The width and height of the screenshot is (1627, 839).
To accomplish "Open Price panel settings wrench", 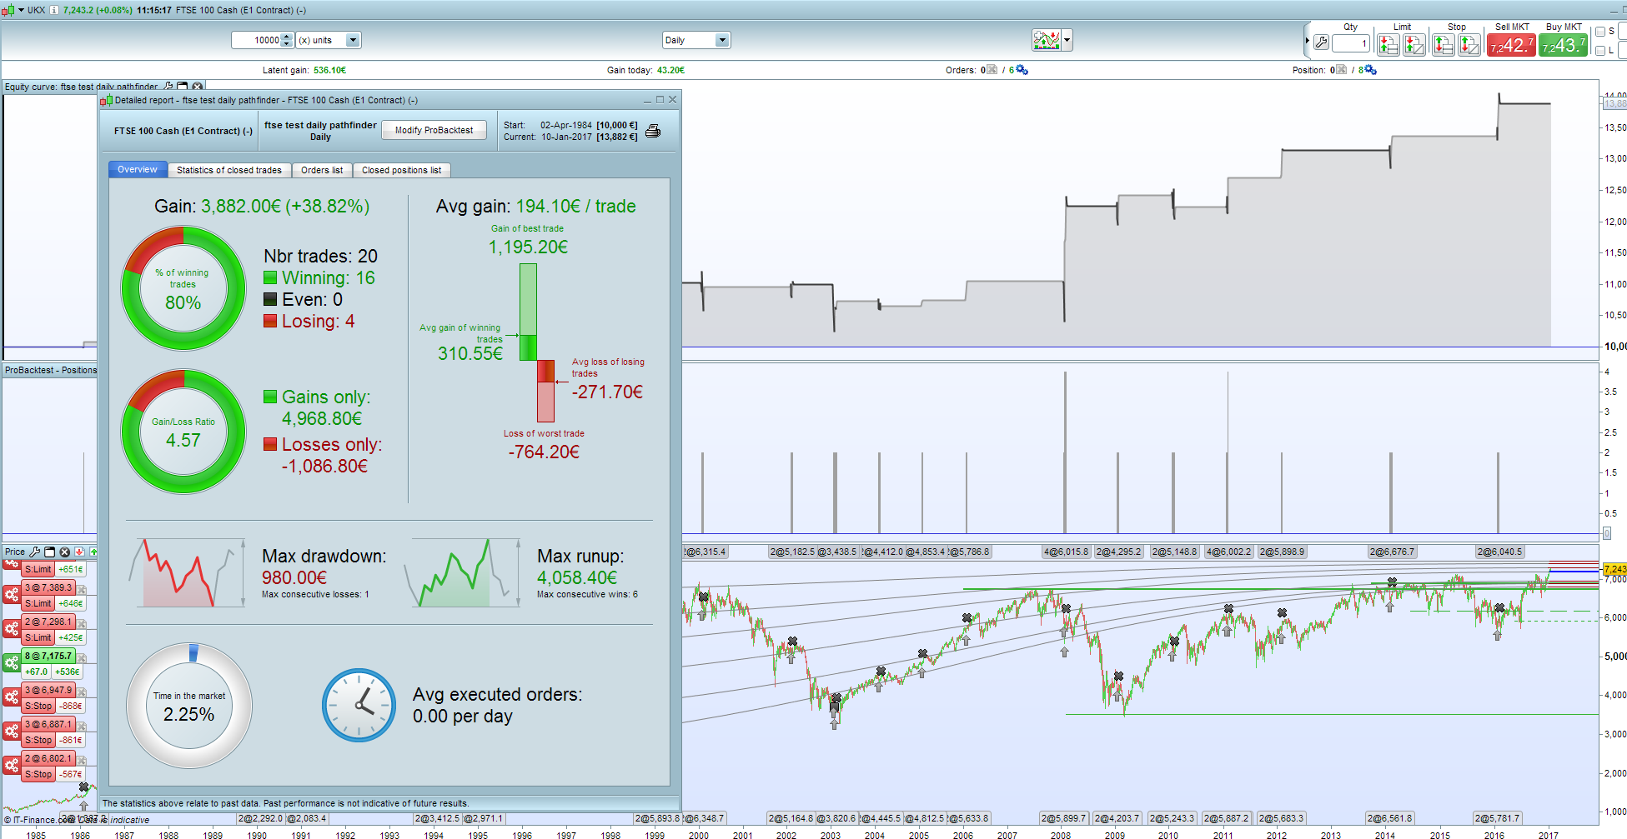I will [x=35, y=552].
